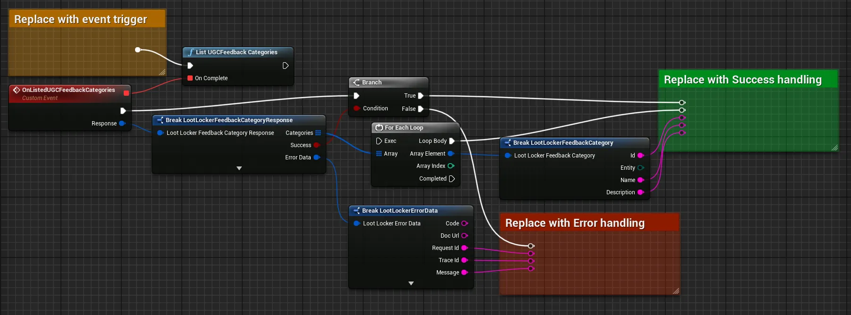Click the Array Element output pin
Screen dimensions: 851x315
[451, 154]
